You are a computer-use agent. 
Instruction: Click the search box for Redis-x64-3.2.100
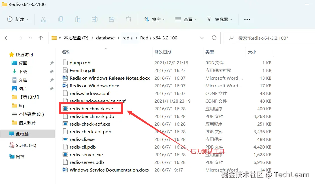270,38
